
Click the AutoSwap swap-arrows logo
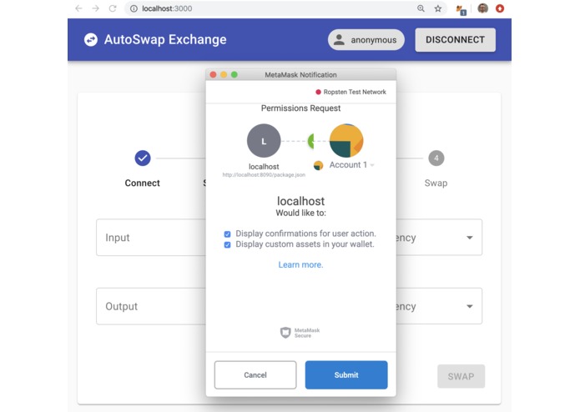point(91,39)
